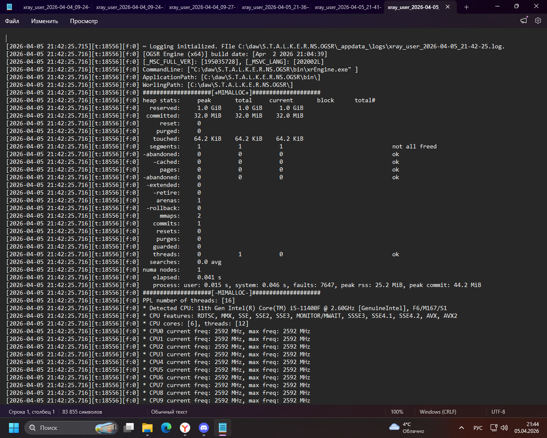Click the Task View taskbar icon
The height and width of the screenshot is (438, 547).
coord(129,428)
